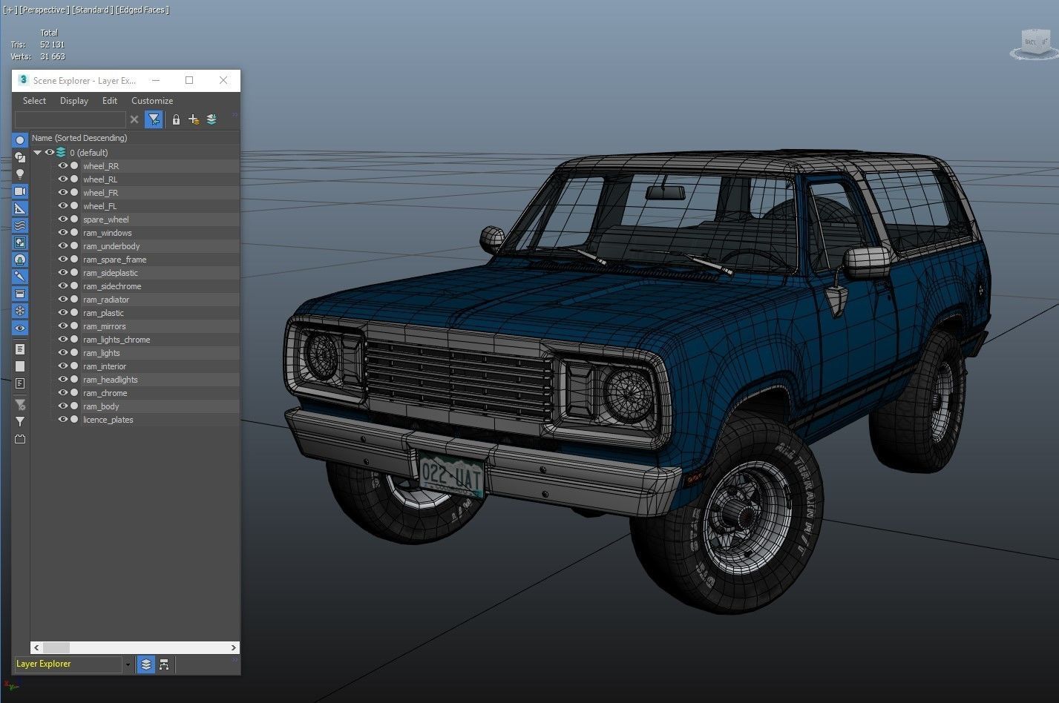The width and height of the screenshot is (1059, 703).
Task: Toggle Display Lights lightbulb filter
Action: 20,174
